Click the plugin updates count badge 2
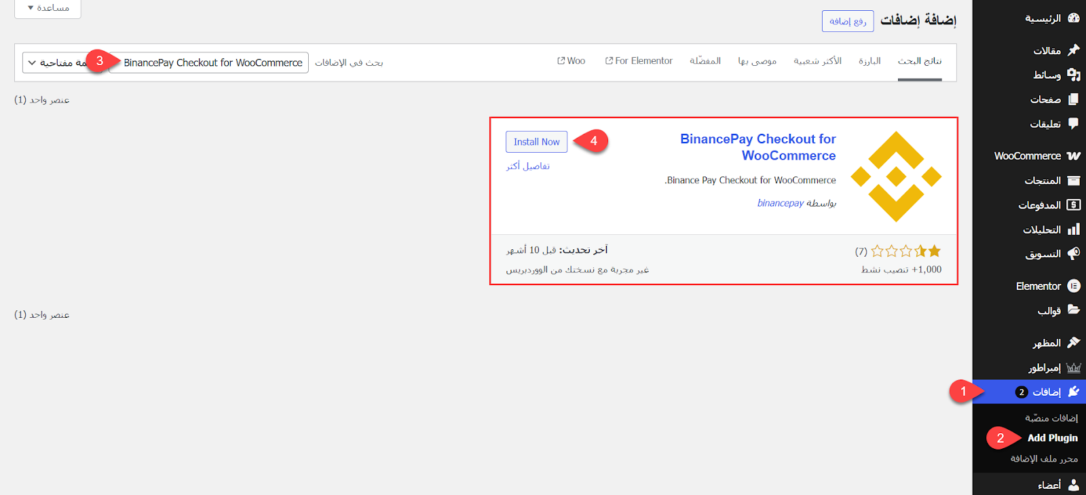This screenshot has height=495, width=1086. (1022, 392)
